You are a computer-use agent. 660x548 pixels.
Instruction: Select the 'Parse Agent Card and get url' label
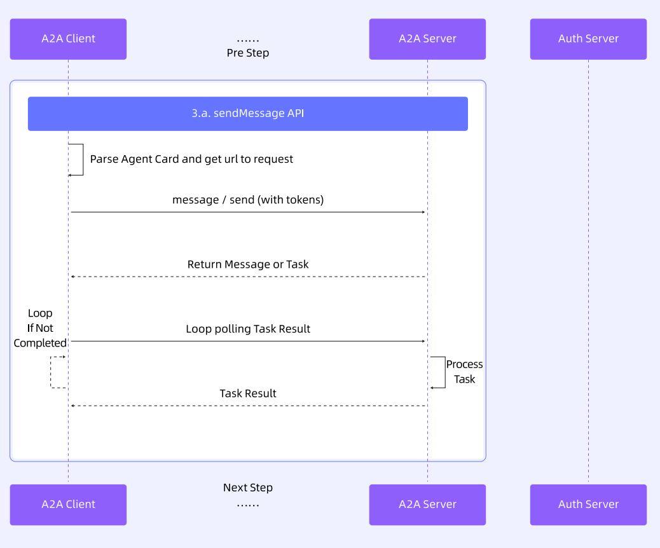tap(191, 159)
